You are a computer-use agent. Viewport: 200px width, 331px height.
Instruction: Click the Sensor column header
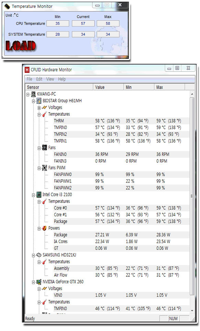(x=59, y=87)
